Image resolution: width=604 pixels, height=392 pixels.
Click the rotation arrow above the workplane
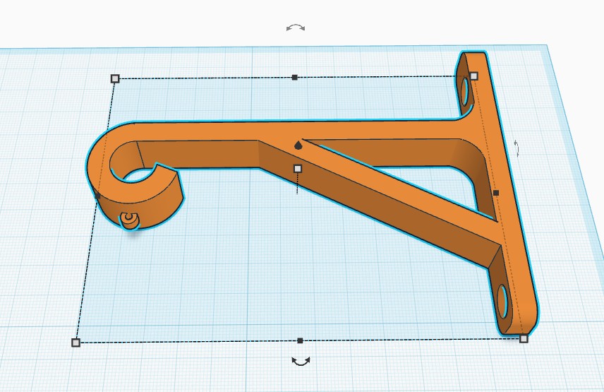click(x=296, y=28)
